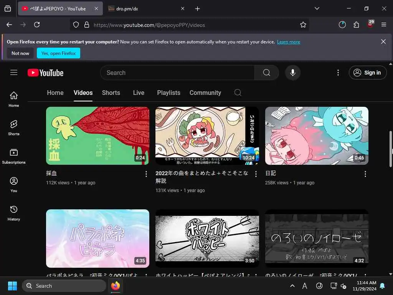393x295 pixels.
Task: Search within the channel using magnifier icon
Action: [x=238, y=93]
